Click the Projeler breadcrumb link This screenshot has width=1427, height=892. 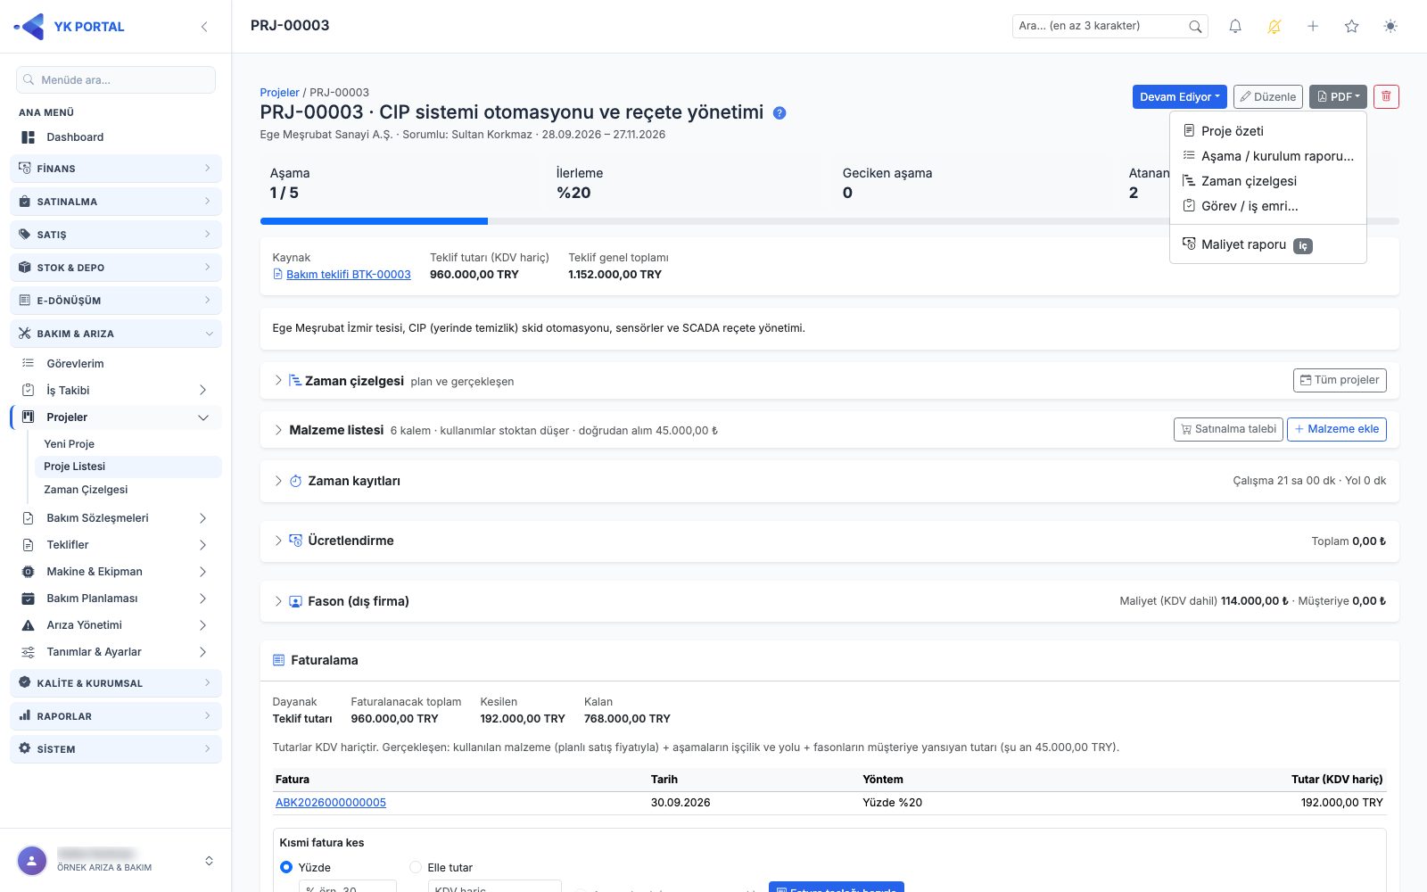(x=279, y=93)
